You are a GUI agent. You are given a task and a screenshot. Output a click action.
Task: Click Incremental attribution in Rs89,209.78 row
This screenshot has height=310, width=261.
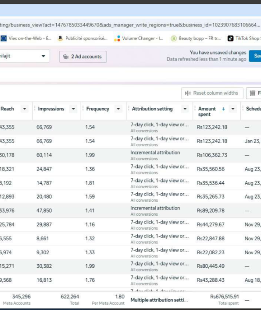point(155,208)
